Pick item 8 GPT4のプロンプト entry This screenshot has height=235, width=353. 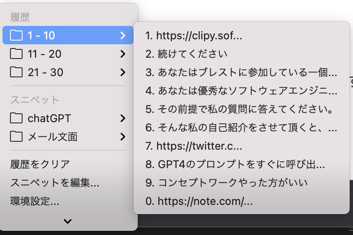point(235,165)
